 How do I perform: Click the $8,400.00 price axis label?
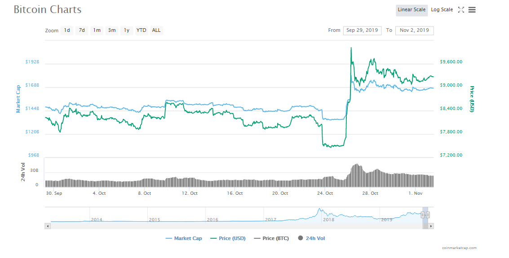[451, 109]
